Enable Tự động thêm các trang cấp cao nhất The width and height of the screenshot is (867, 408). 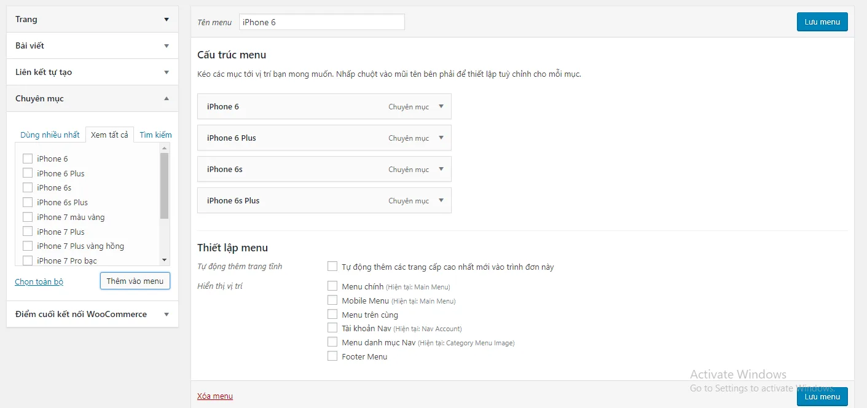[x=332, y=266]
